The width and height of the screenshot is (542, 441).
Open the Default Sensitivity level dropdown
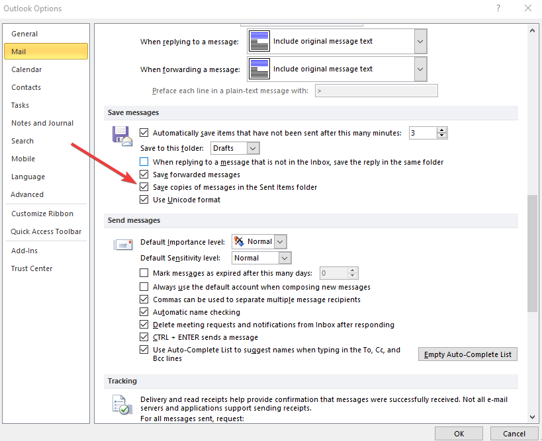pos(285,258)
